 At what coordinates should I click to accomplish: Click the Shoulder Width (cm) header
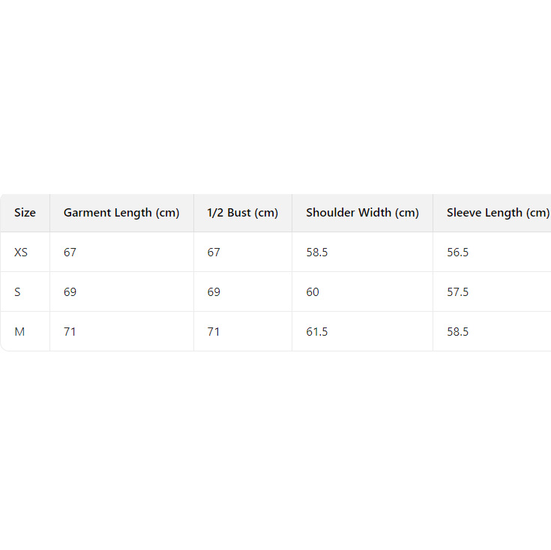362,213
